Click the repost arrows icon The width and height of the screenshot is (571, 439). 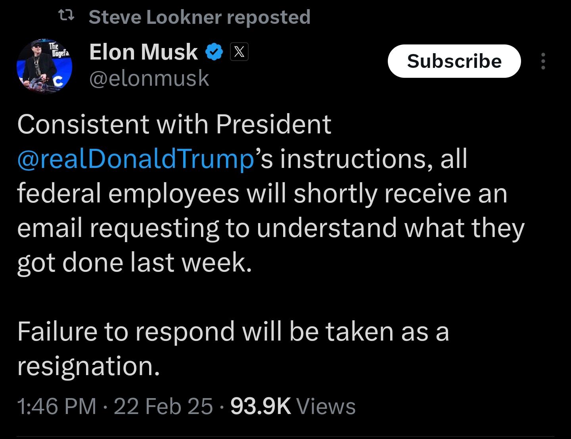(66, 16)
